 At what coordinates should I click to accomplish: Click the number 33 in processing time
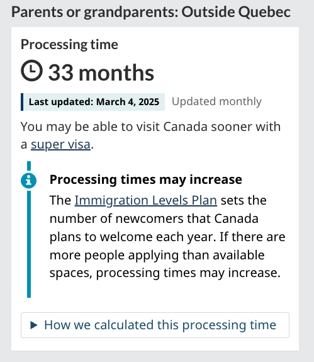point(61,73)
